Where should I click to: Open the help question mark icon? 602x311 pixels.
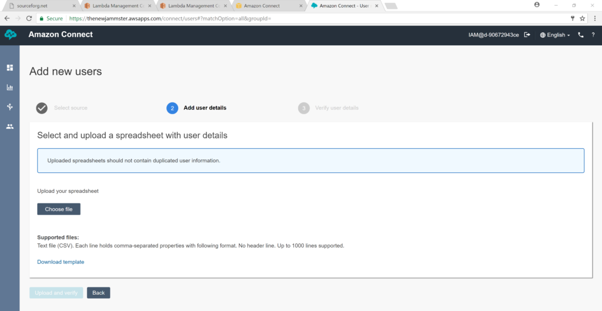pyautogui.click(x=593, y=35)
